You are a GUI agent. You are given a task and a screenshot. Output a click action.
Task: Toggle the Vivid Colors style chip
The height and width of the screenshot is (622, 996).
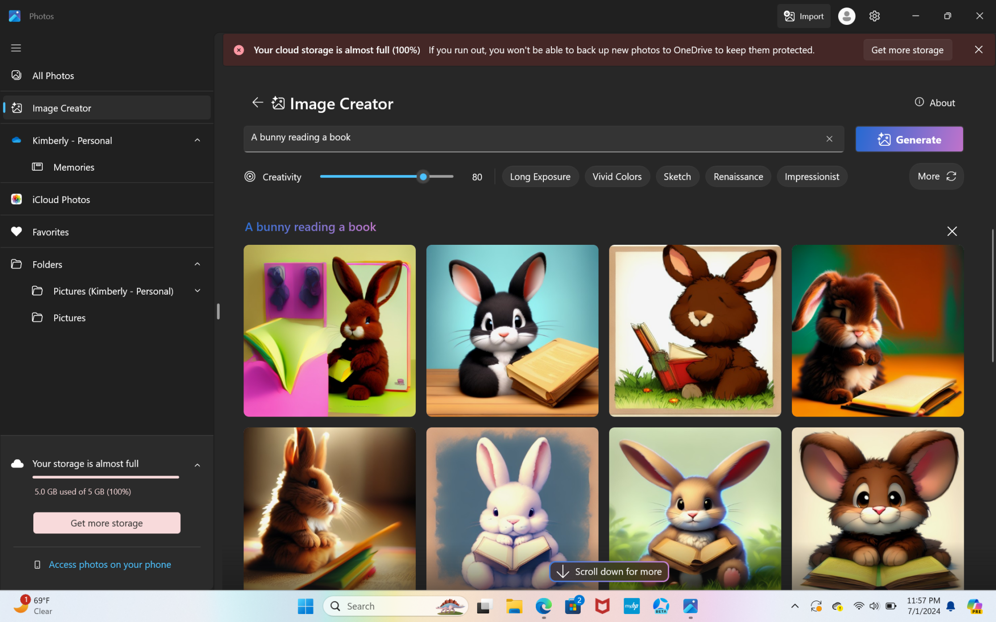coord(617,177)
